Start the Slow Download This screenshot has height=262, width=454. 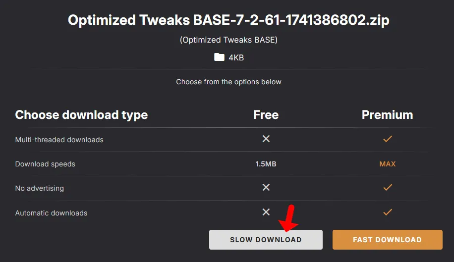(266, 240)
